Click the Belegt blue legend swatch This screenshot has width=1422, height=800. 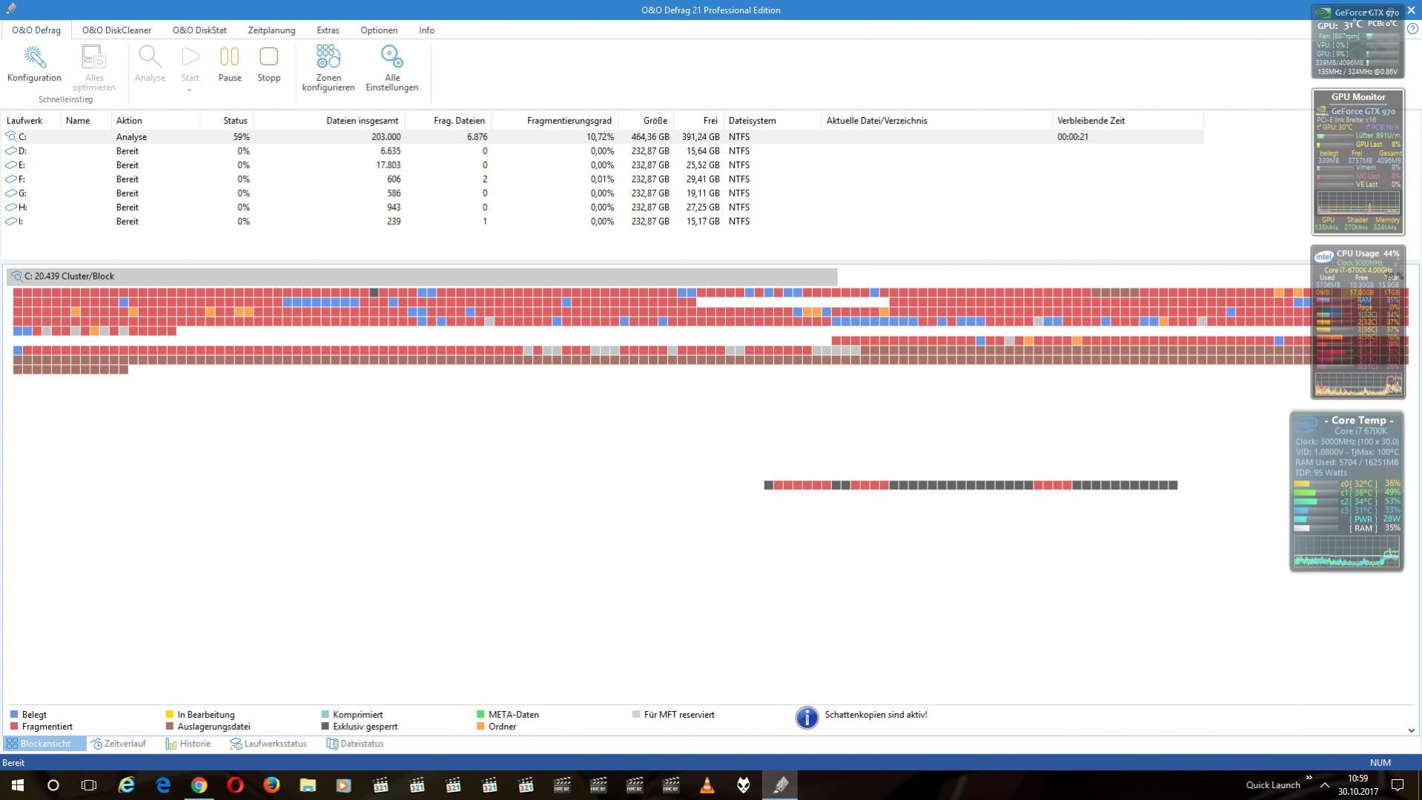[13, 715]
